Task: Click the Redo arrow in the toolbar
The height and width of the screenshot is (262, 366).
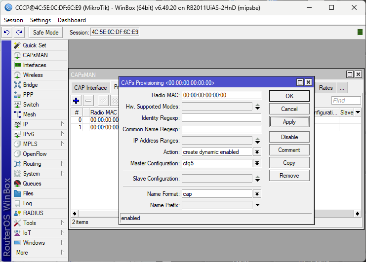Action: 19,32
